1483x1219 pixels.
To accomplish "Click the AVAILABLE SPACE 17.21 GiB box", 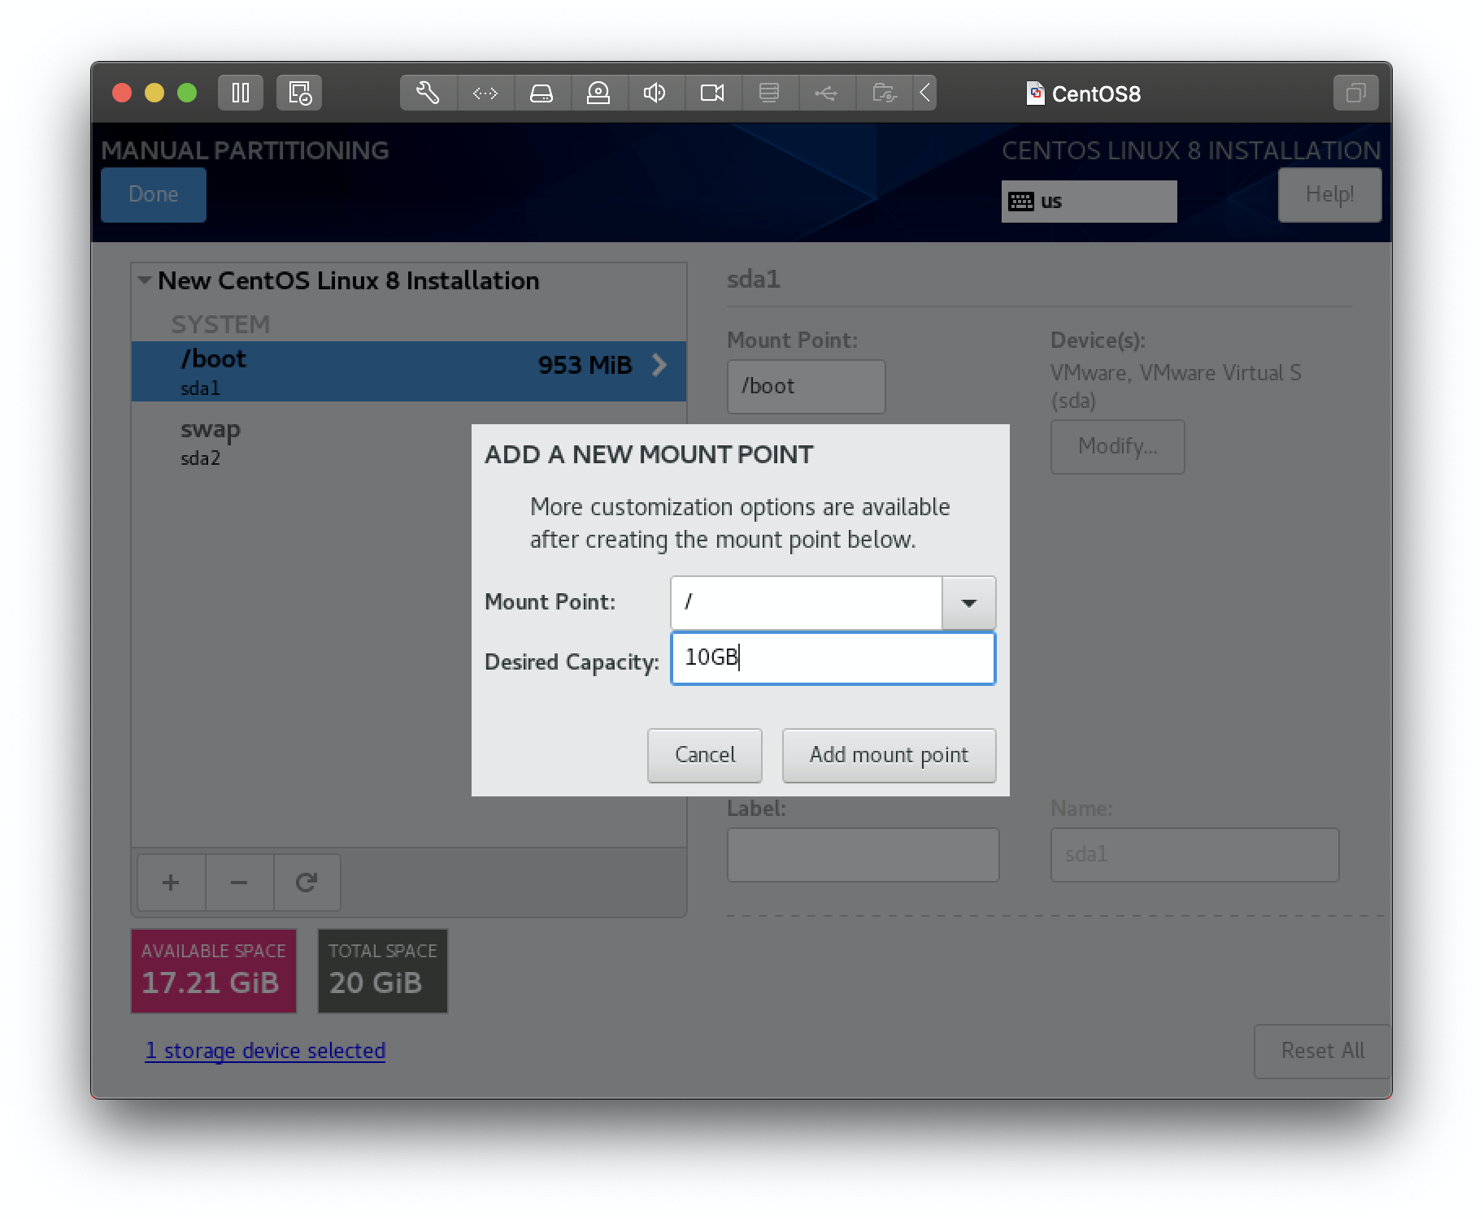I will pyautogui.click(x=214, y=971).
